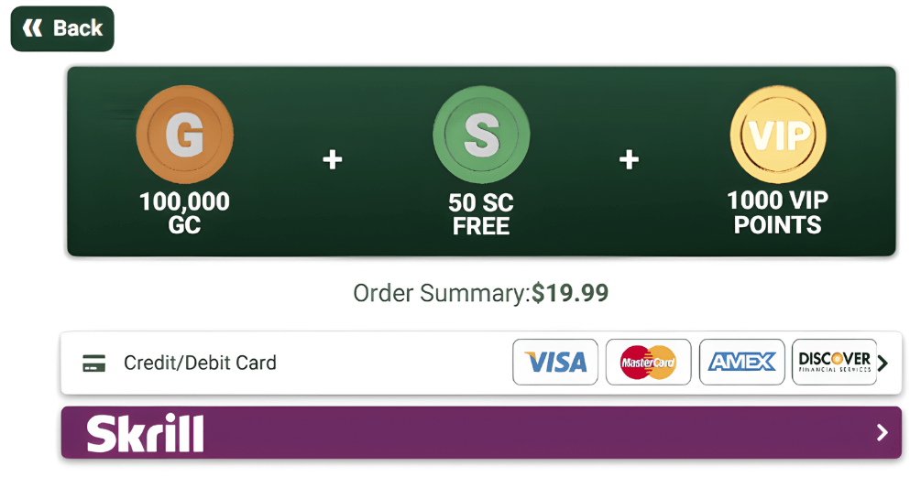Click the double chevron icon beside Back
This screenshot has height=477, width=921.
tap(32, 28)
